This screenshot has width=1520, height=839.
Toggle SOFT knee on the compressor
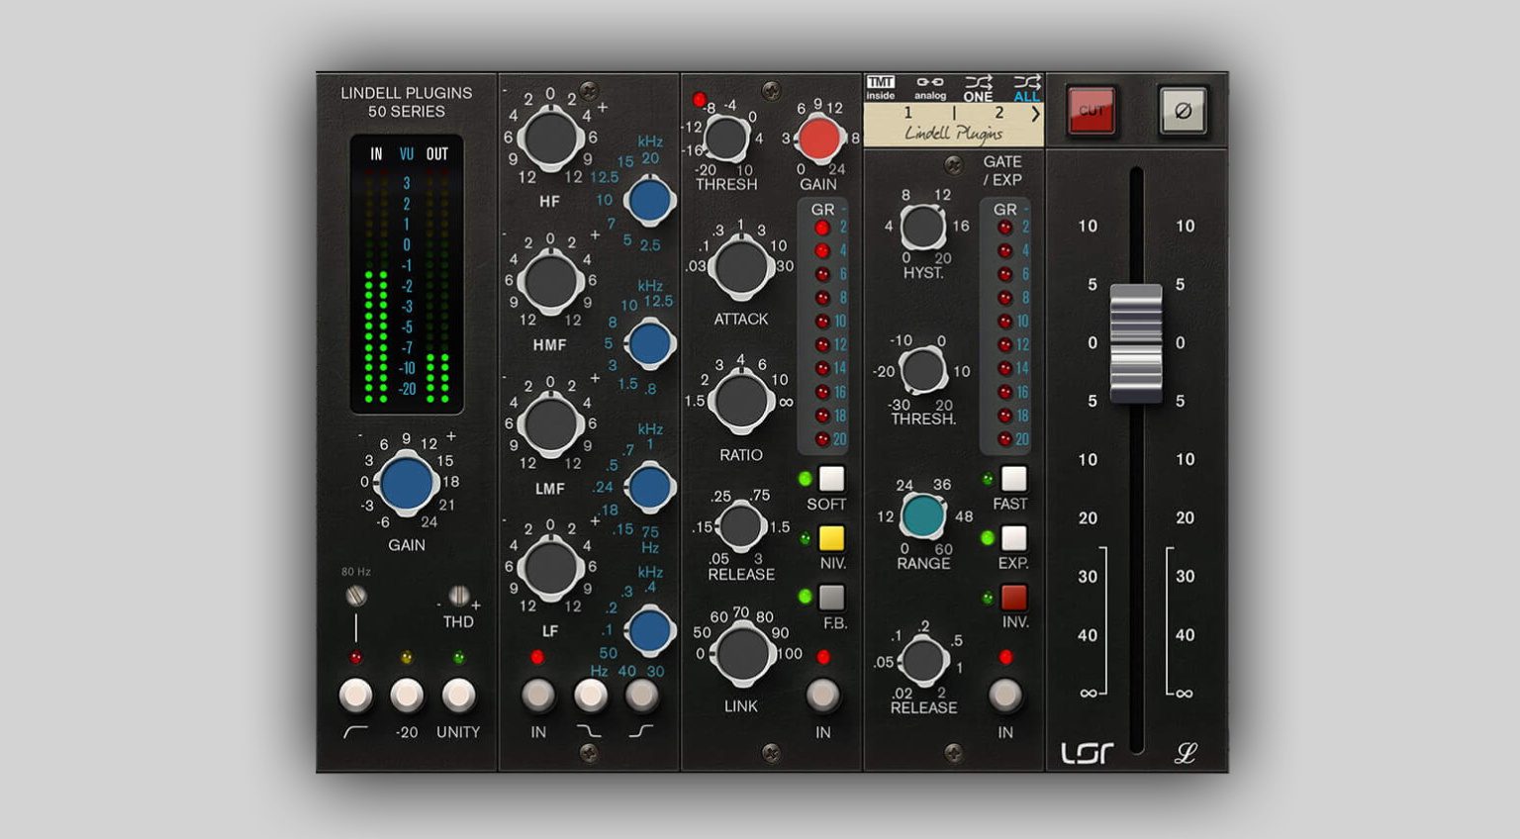coord(830,479)
